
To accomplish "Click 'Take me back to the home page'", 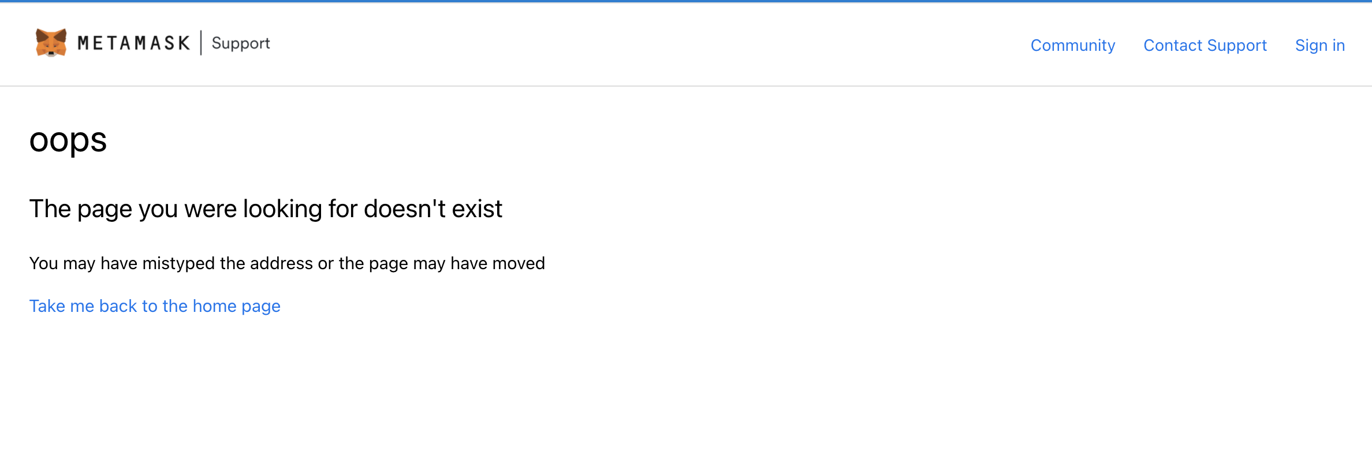I will click(x=155, y=306).
